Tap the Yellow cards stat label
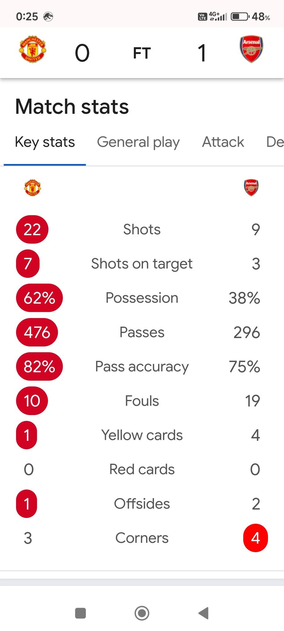The width and height of the screenshot is (284, 631). click(142, 435)
